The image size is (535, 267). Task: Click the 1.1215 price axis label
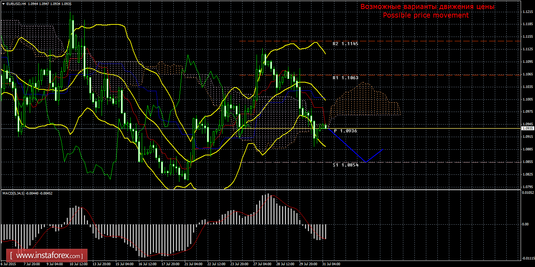coord(527,12)
